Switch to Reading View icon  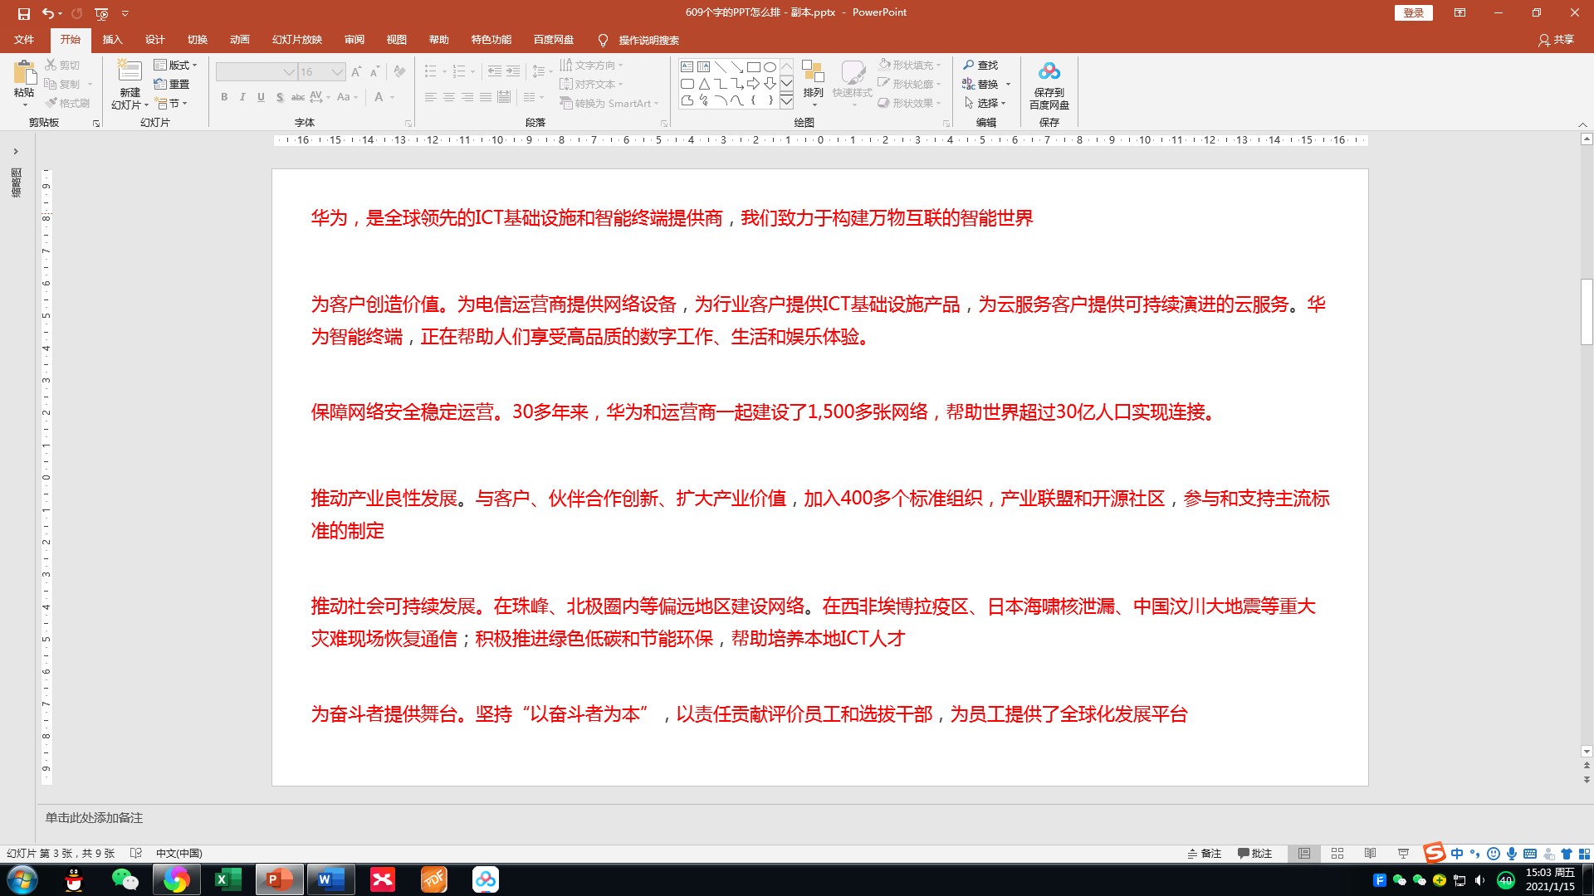[1371, 854]
